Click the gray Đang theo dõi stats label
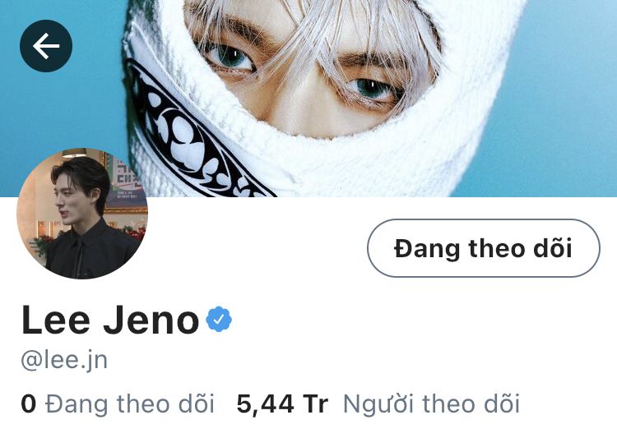The image size is (617, 438). tap(130, 403)
